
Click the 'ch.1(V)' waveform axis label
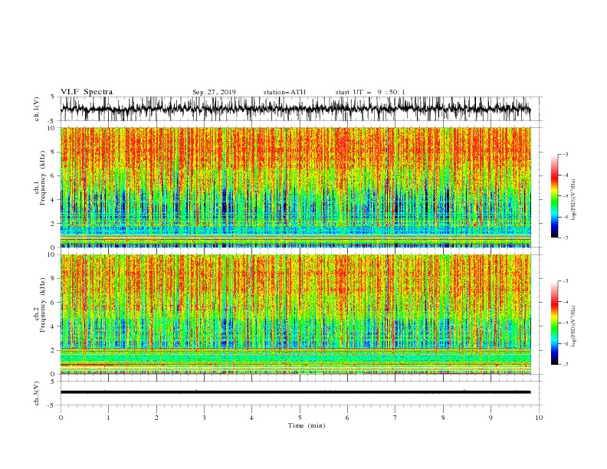point(37,109)
